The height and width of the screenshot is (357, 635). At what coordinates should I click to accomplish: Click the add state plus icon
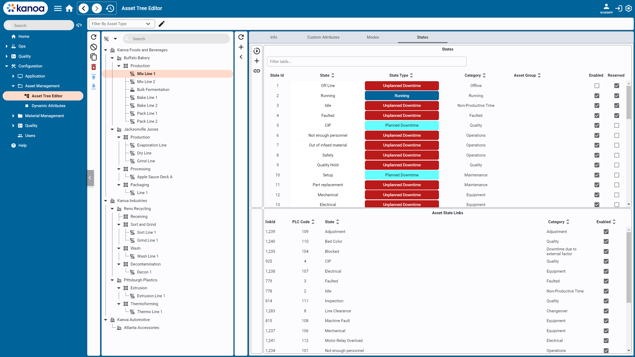[x=257, y=61]
